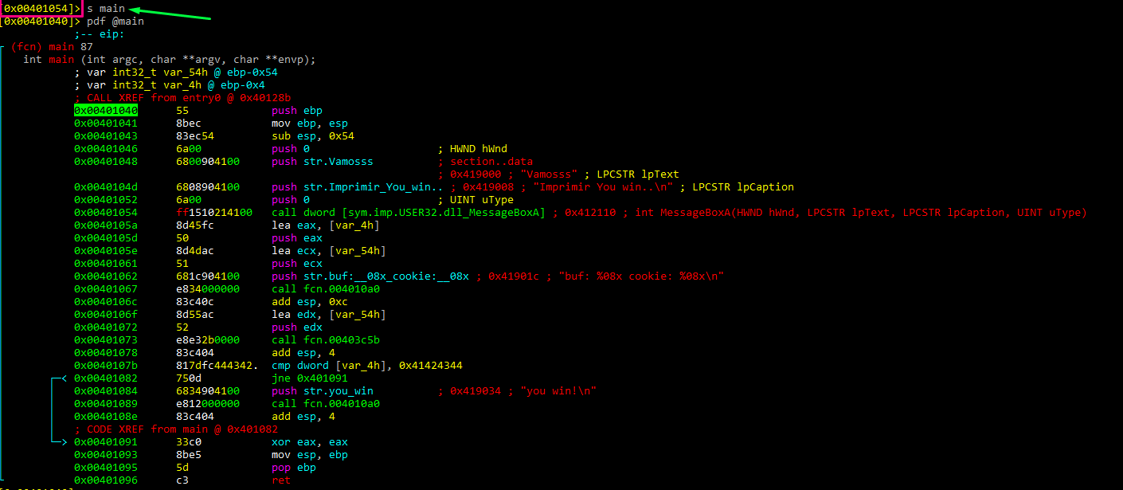Click 'cmp dword [var_4h], 0x41424344' instruction
Image resolution: width=1123 pixels, height=490 pixels.
point(367,365)
